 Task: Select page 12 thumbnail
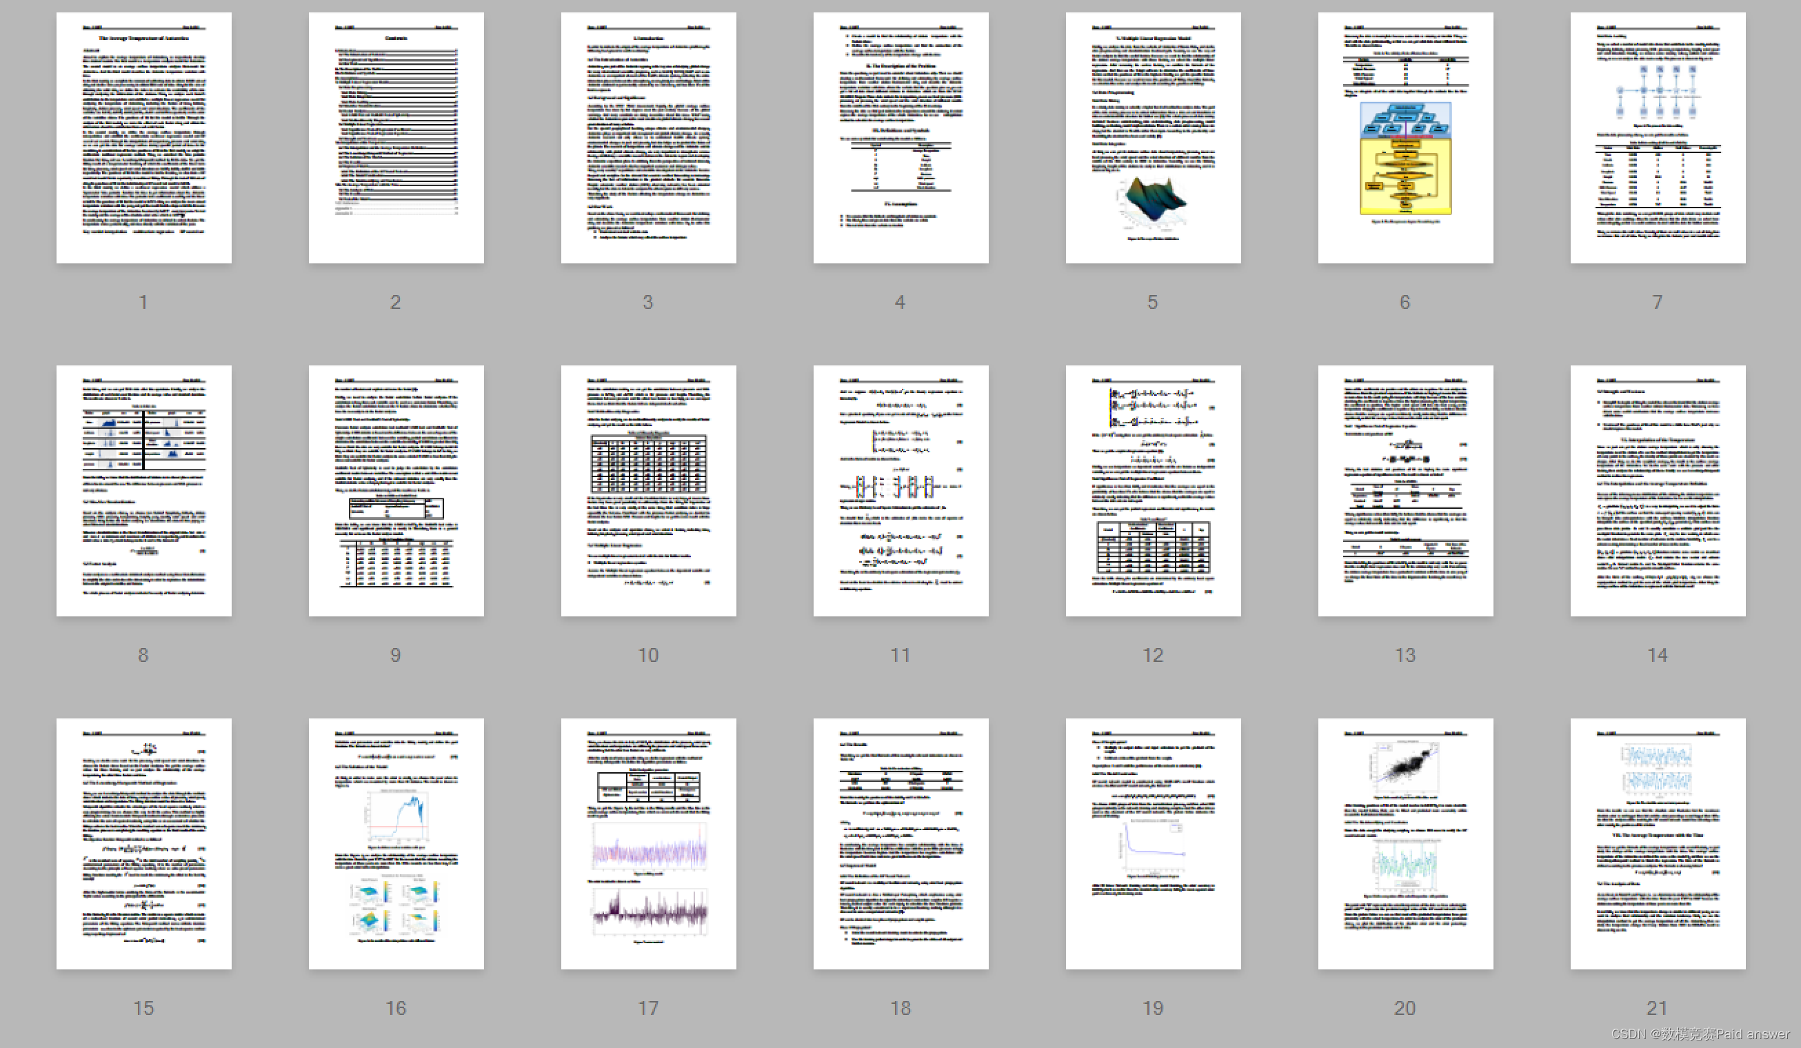[1153, 490]
